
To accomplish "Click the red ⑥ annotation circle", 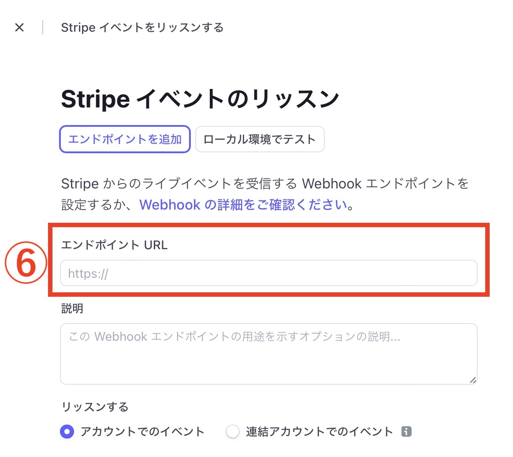I will click(x=26, y=262).
